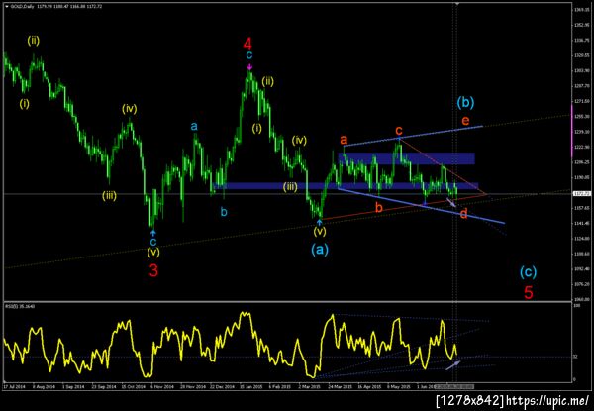Select the grey up arrow in the RSI panel
594x411 pixels.
click(x=453, y=365)
